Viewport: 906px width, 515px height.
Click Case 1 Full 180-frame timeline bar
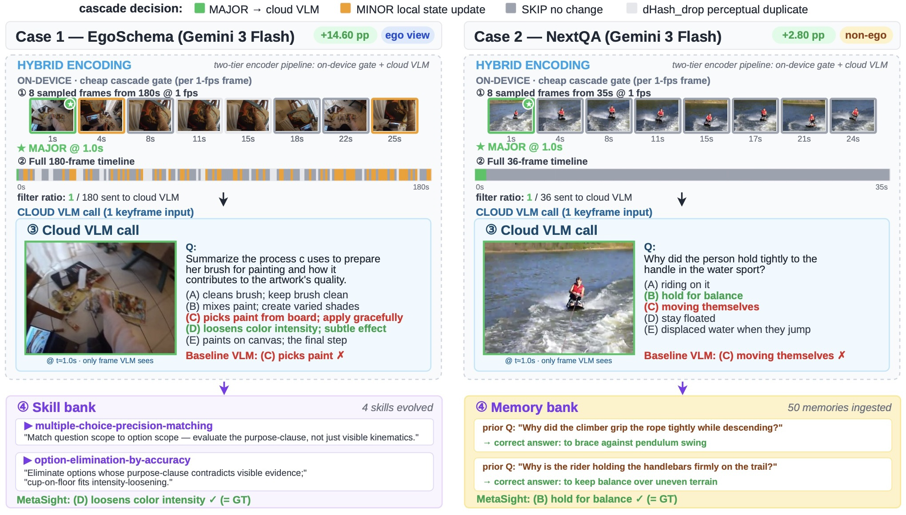pos(224,174)
